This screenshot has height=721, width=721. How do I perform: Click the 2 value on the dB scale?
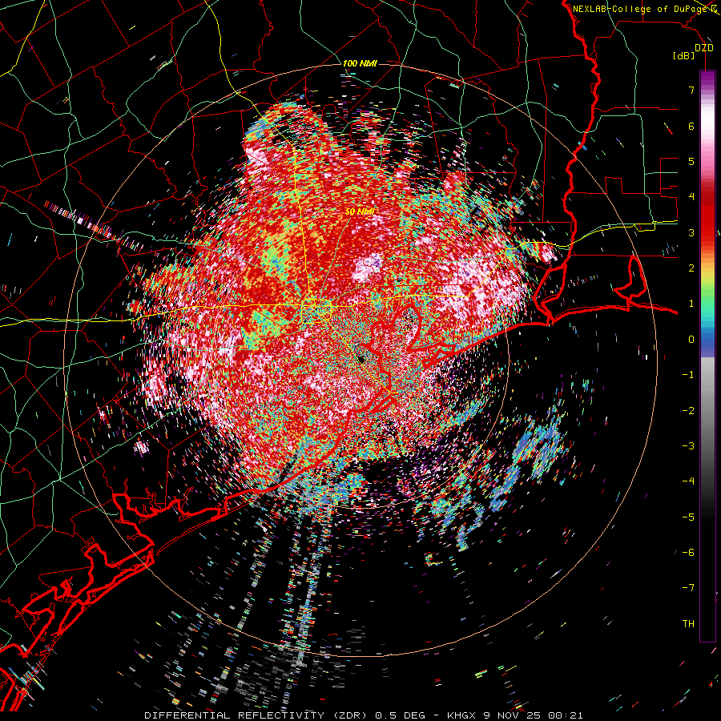[x=691, y=268]
